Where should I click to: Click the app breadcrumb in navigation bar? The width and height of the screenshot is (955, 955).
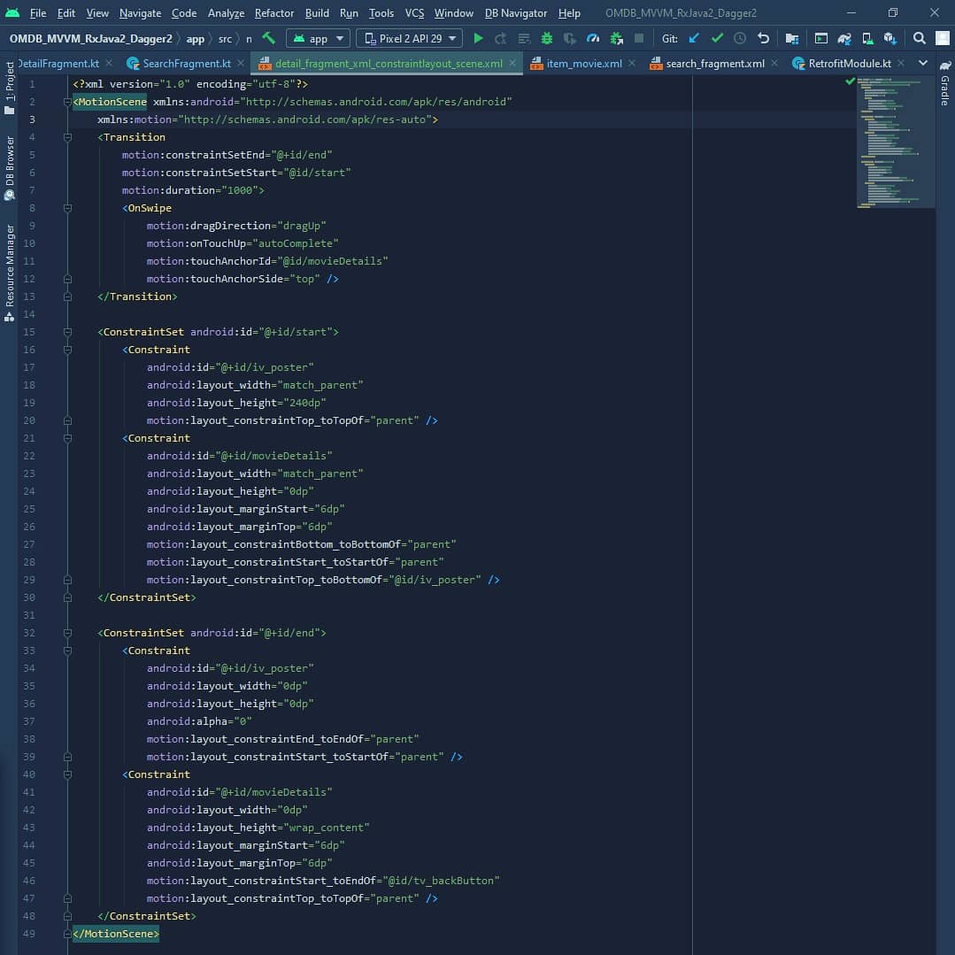pos(195,38)
